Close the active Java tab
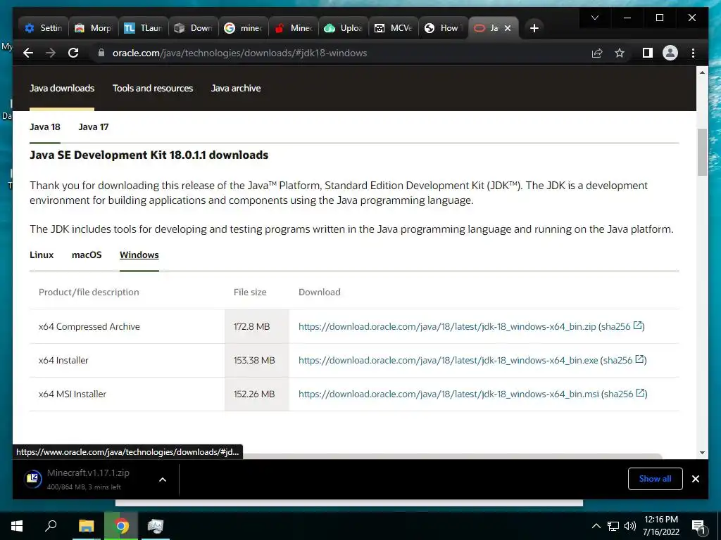Screen dimensions: 721x540 pos(508,28)
